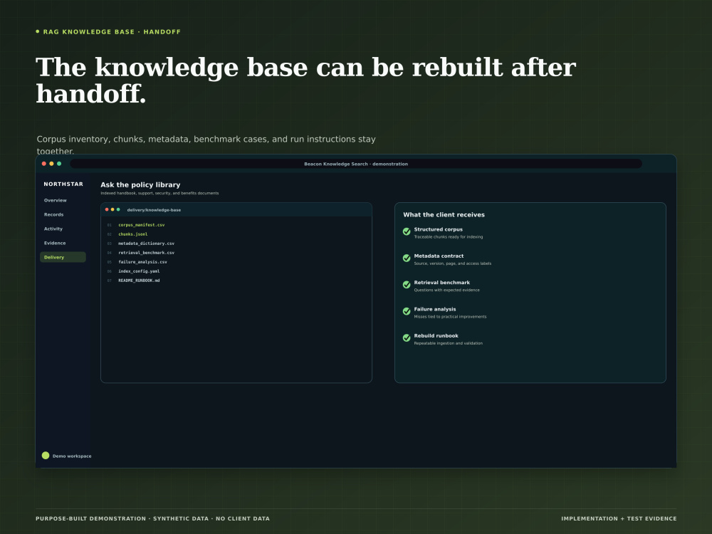The width and height of the screenshot is (712, 534).
Task: Click the red dot in the delivery/knowledge-base panel
Action: coord(107,209)
